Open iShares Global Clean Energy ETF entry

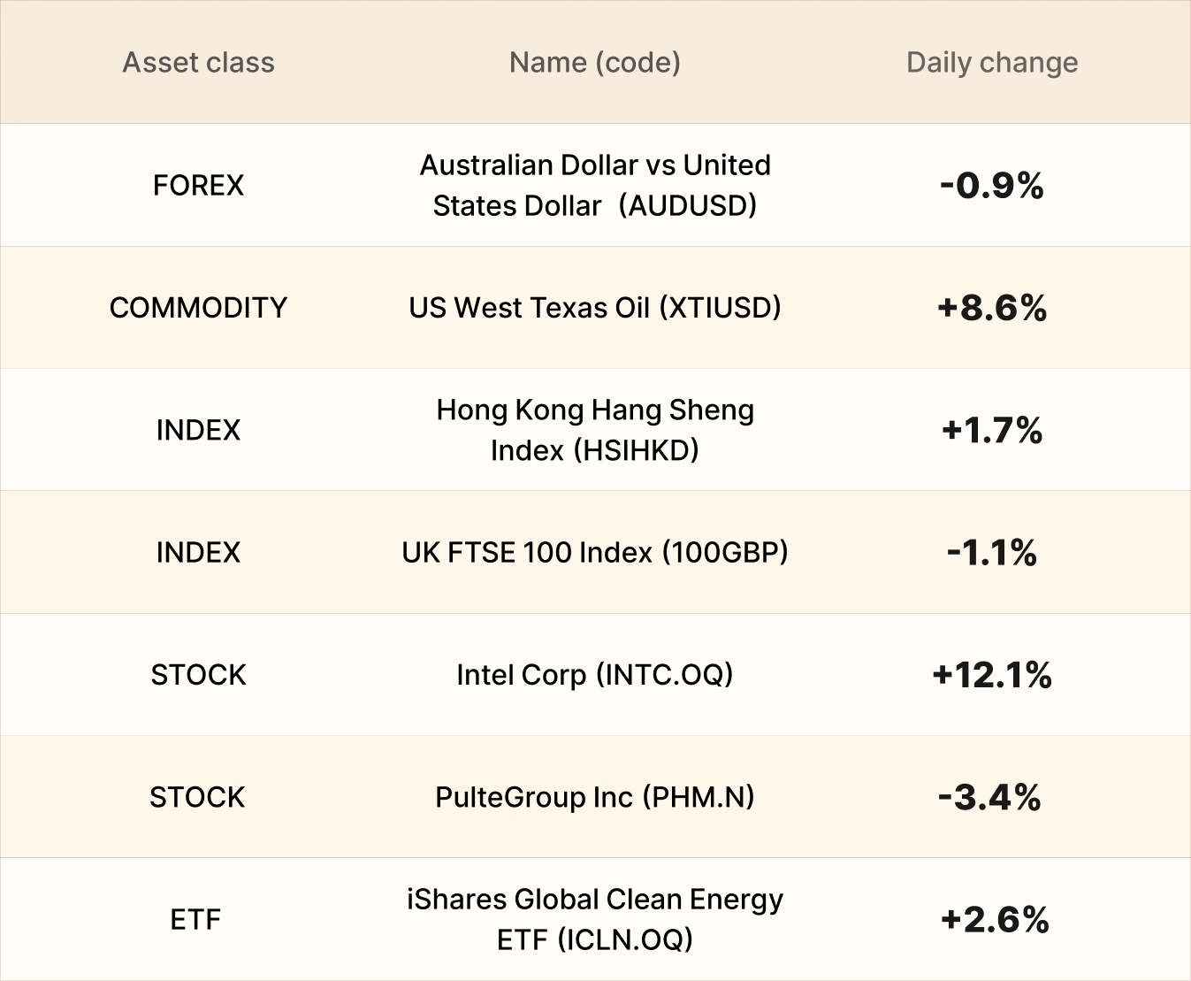point(595,919)
